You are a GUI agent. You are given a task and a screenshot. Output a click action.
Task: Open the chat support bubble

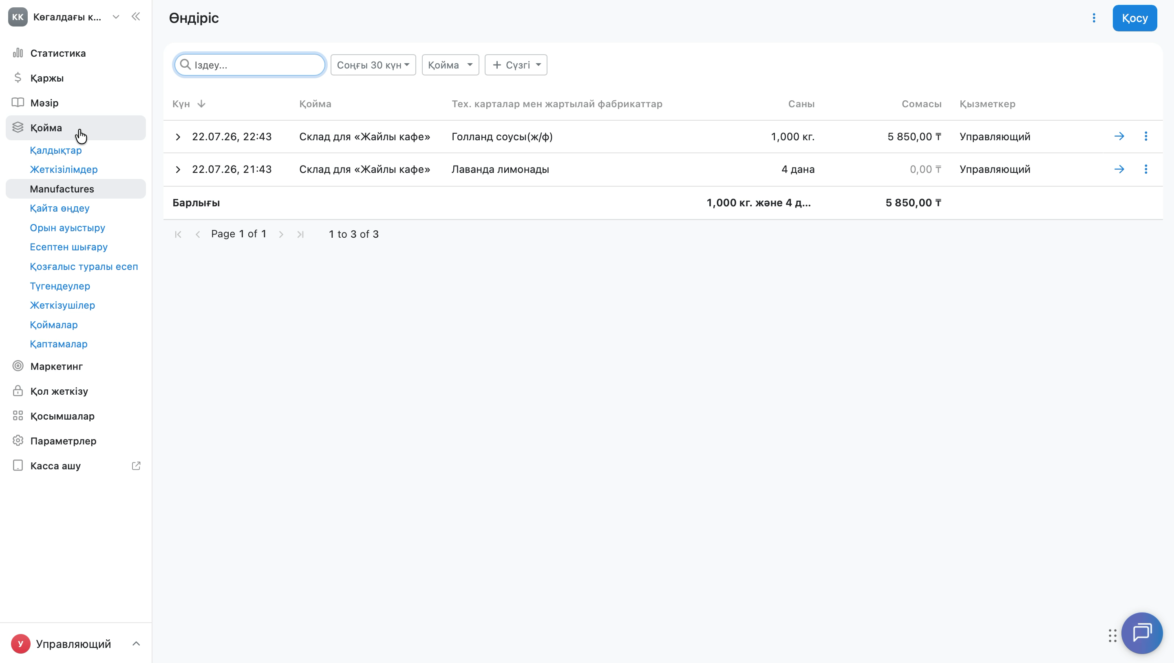coord(1142,633)
